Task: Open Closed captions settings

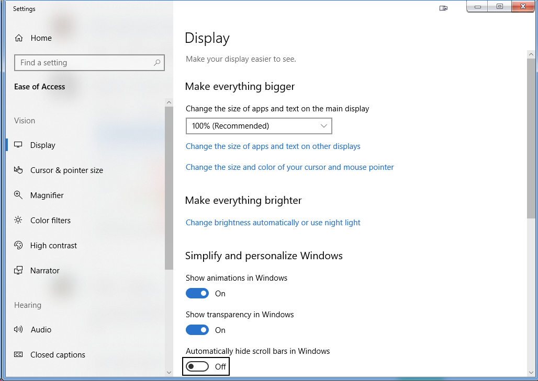Action: tap(58, 354)
